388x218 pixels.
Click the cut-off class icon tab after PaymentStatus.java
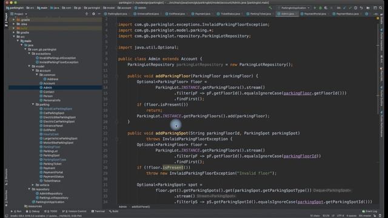[x=366, y=14]
